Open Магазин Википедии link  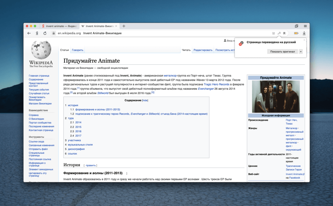point(40,103)
